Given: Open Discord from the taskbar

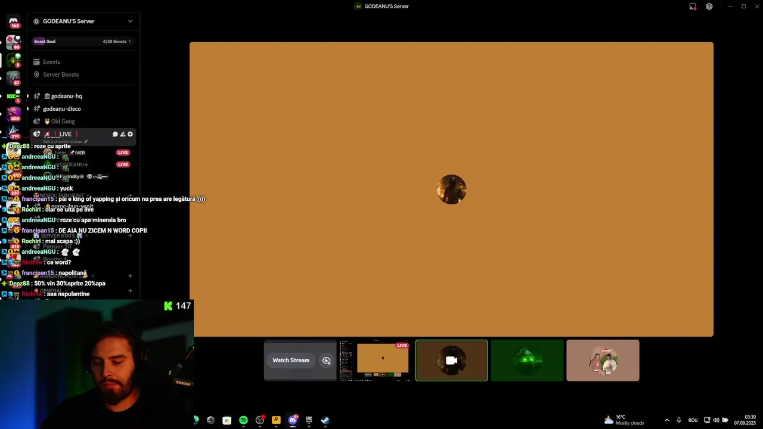Looking at the screenshot, I should point(293,420).
